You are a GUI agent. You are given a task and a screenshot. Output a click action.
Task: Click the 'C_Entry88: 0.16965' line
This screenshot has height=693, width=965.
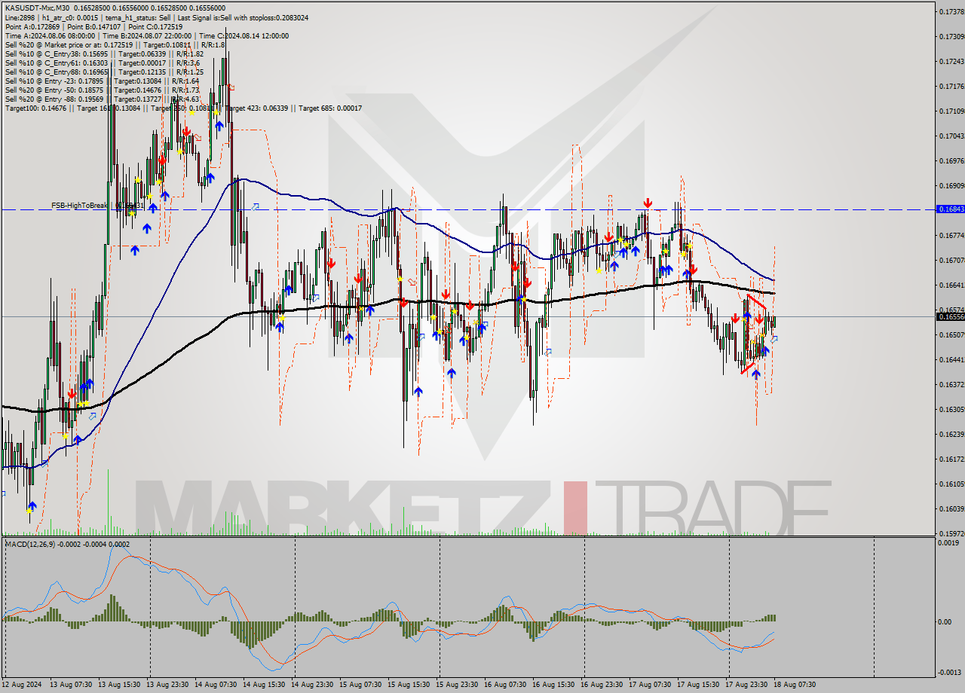point(103,72)
